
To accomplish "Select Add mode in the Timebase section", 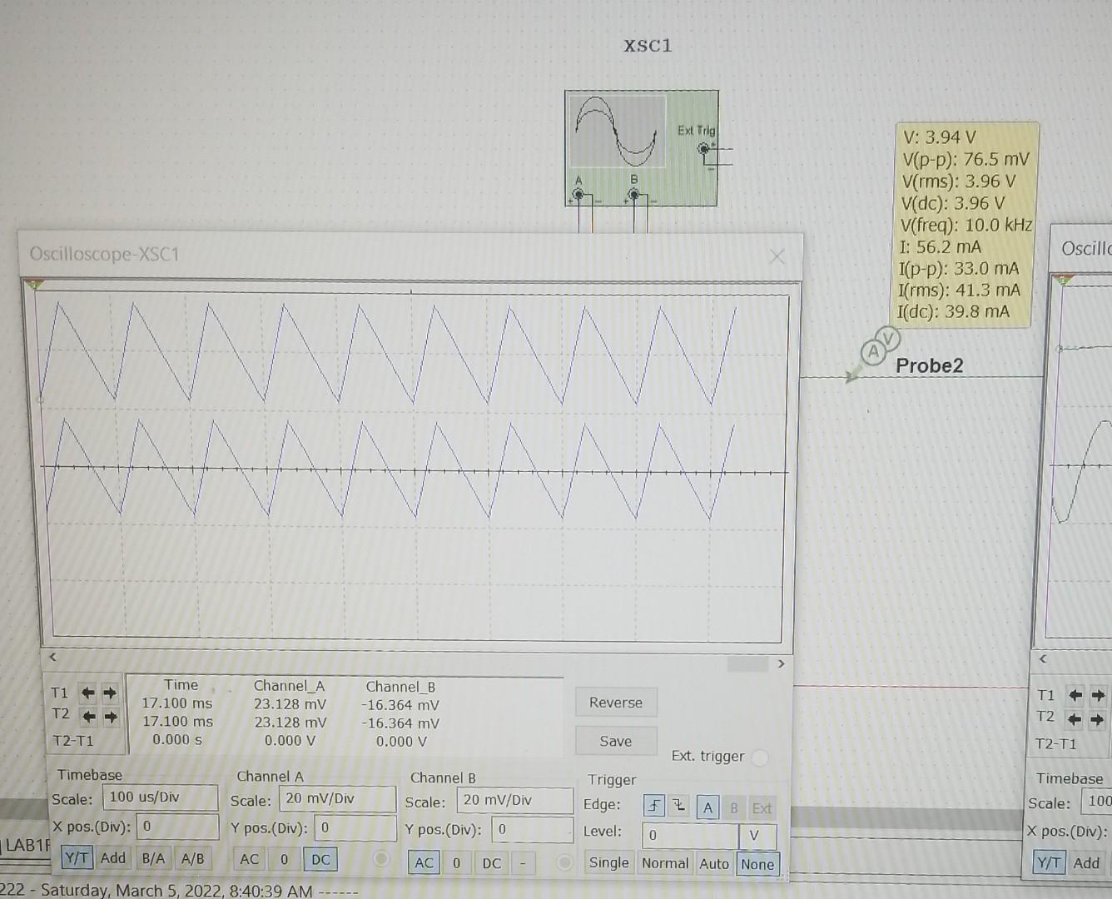I will tap(113, 858).
